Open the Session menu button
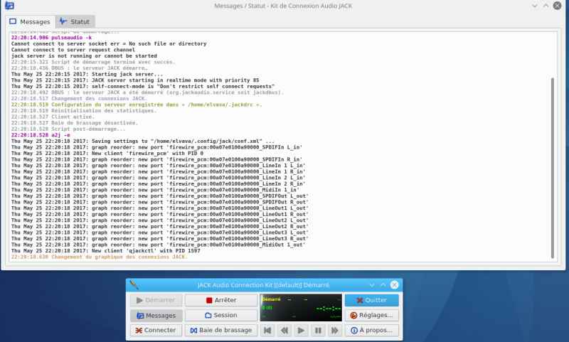The image size is (569, 342). pos(221,315)
